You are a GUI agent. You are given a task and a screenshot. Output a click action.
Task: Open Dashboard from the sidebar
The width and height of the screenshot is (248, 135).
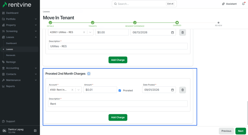(12, 13)
